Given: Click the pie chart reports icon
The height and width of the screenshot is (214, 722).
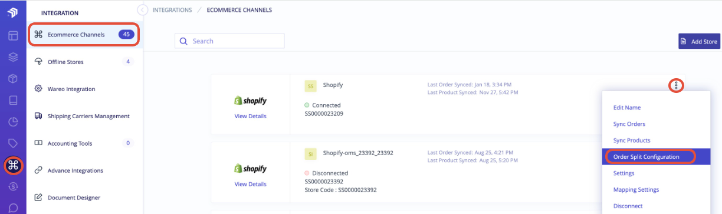Looking at the screenshot, I should (13, 122).
